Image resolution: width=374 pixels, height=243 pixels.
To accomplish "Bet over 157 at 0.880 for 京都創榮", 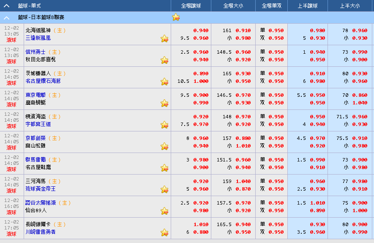I will click(243, 138).
